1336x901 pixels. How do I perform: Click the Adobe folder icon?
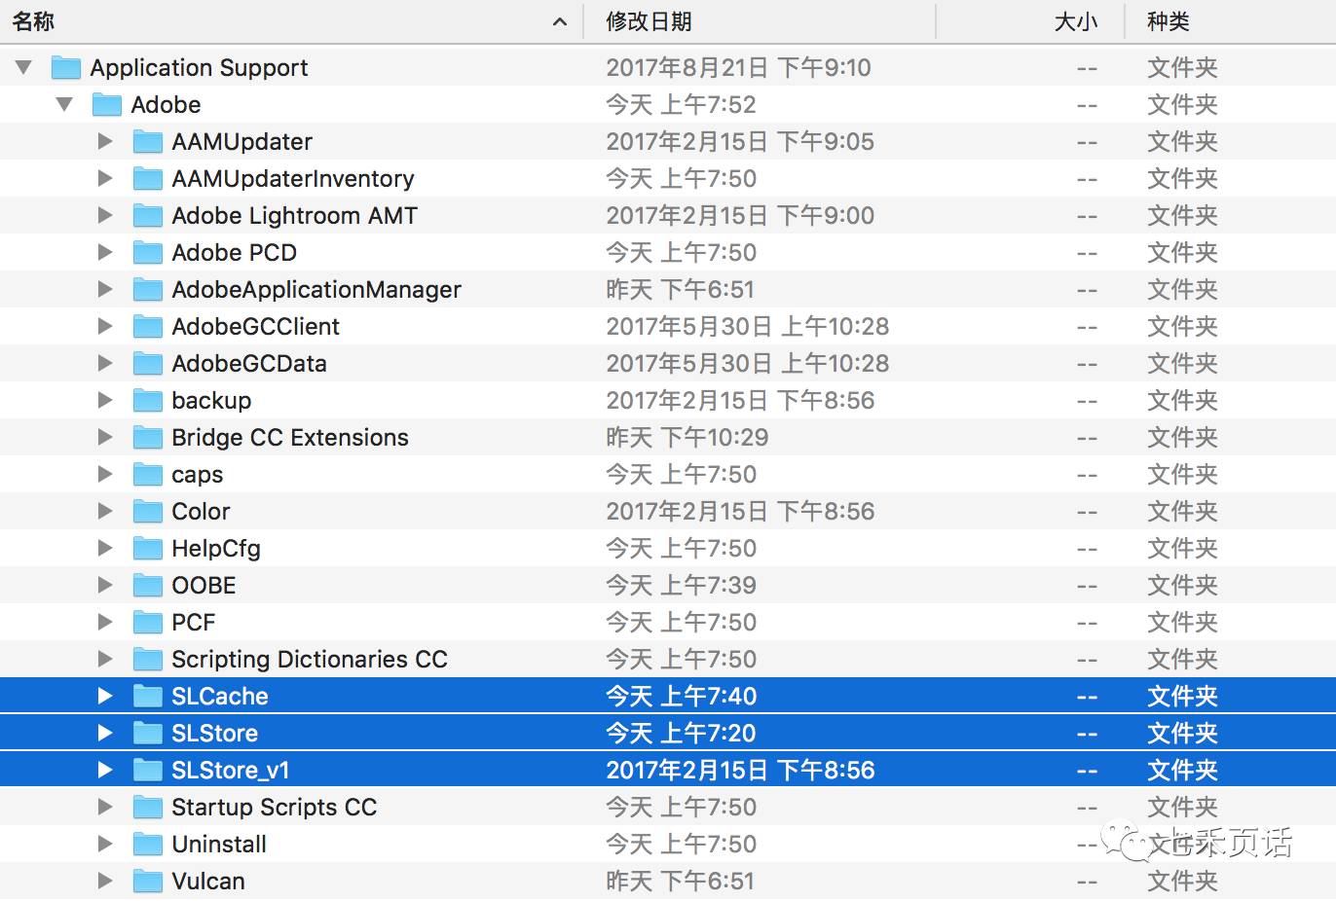(x=107, y=104)
